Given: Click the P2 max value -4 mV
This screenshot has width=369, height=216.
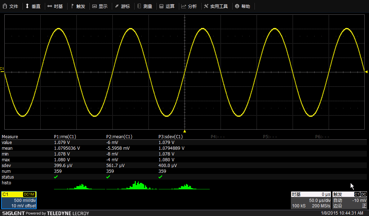Looking at the screenshot, I should click(x=113, y=160).
